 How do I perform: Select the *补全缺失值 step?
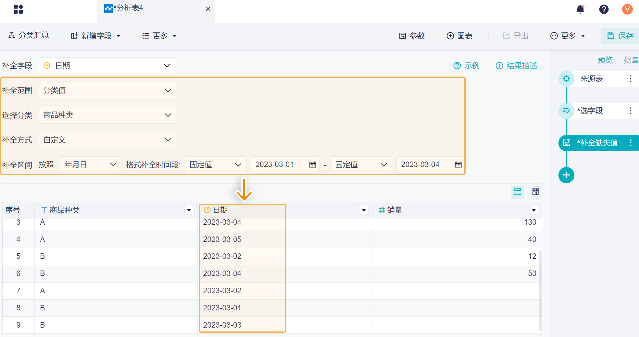(x=599, y=143)
